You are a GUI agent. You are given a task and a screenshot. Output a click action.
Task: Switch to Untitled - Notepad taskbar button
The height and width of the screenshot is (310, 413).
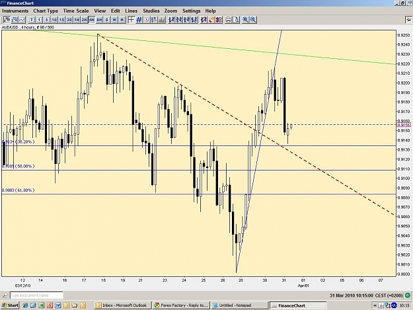[x=239, y=305]
